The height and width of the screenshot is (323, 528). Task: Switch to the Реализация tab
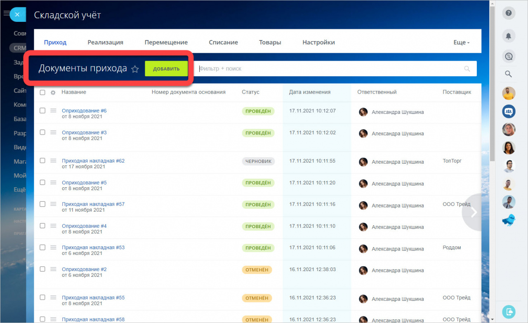[x=105, y=42]
